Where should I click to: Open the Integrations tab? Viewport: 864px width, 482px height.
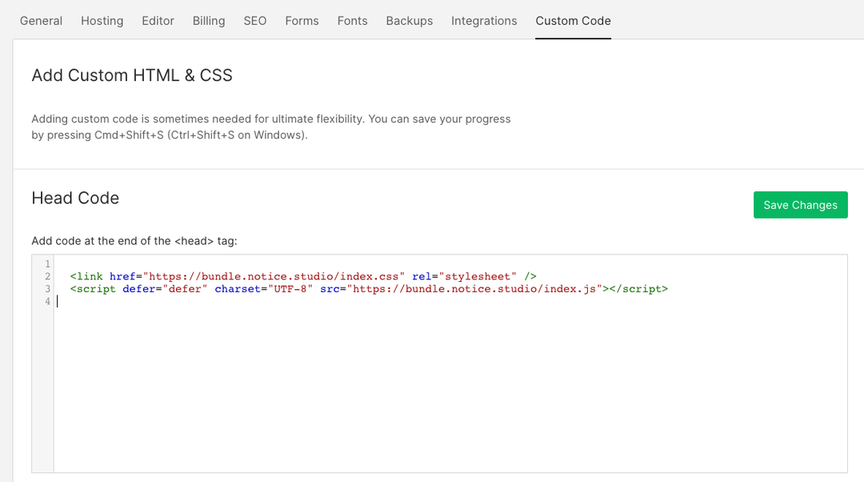click(484, 21)
